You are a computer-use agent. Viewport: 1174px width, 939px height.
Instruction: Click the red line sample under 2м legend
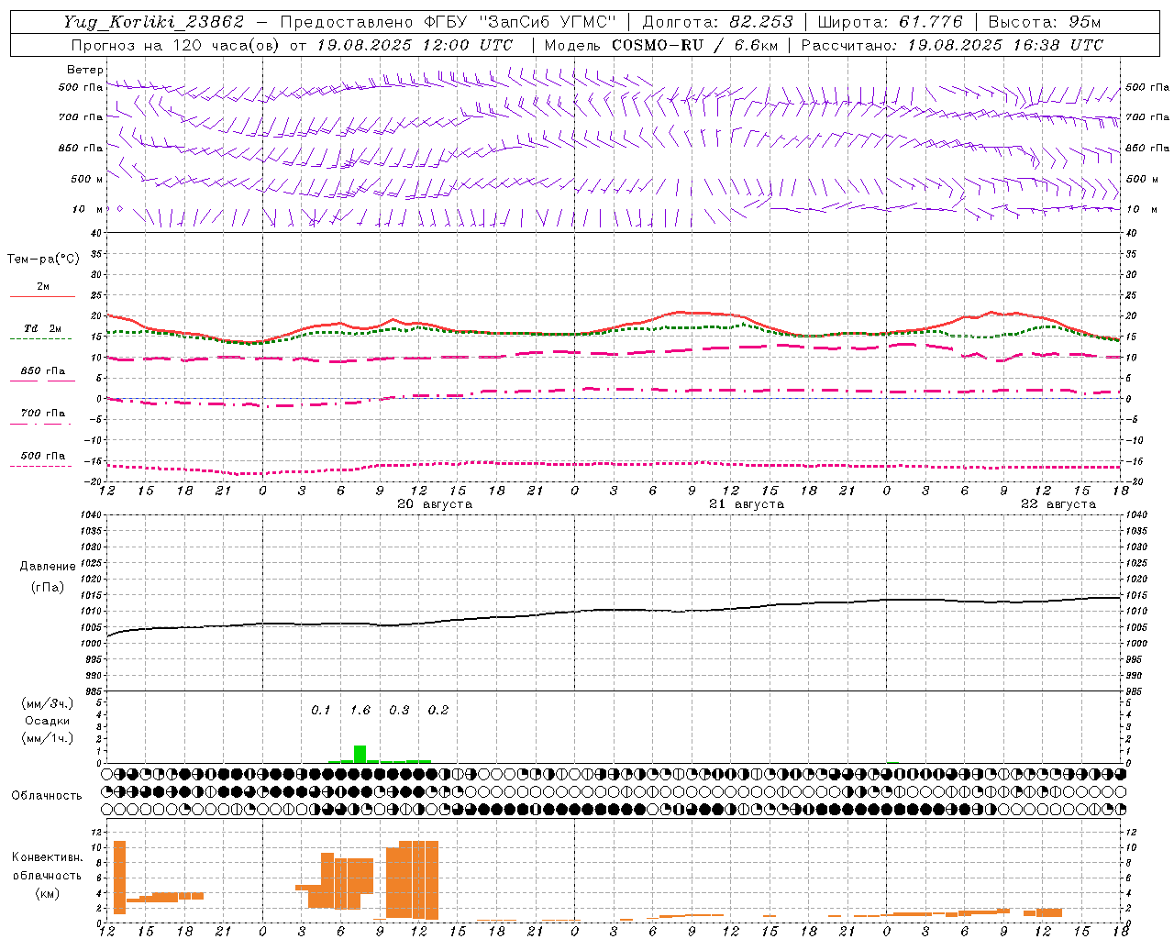pos(42,297)
